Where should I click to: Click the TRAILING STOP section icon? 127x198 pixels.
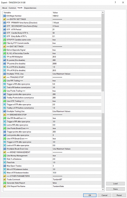tap(4, 77)
